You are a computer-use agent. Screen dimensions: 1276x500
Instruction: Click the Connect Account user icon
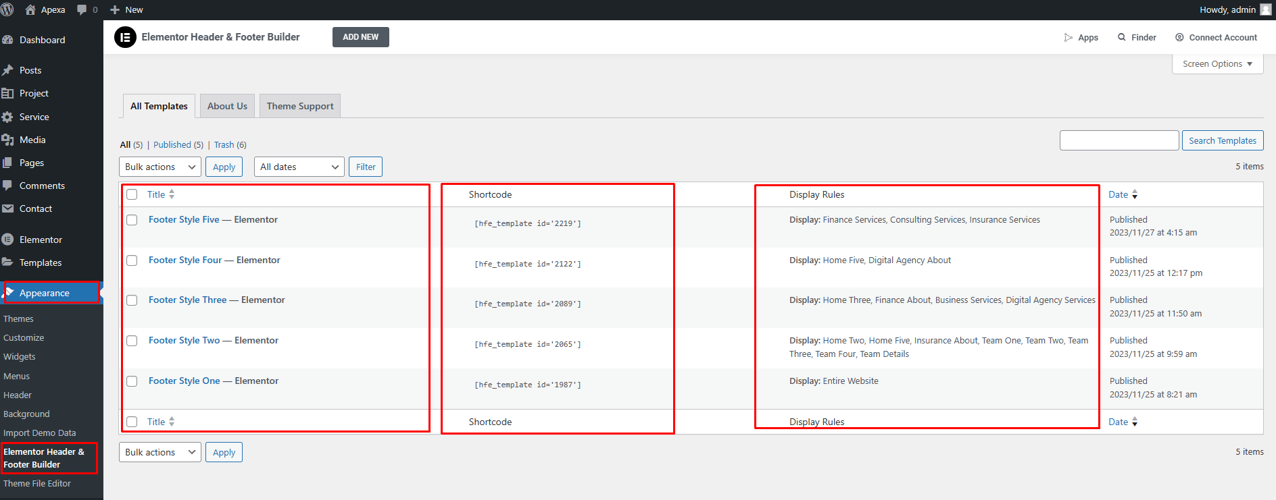1179,37
